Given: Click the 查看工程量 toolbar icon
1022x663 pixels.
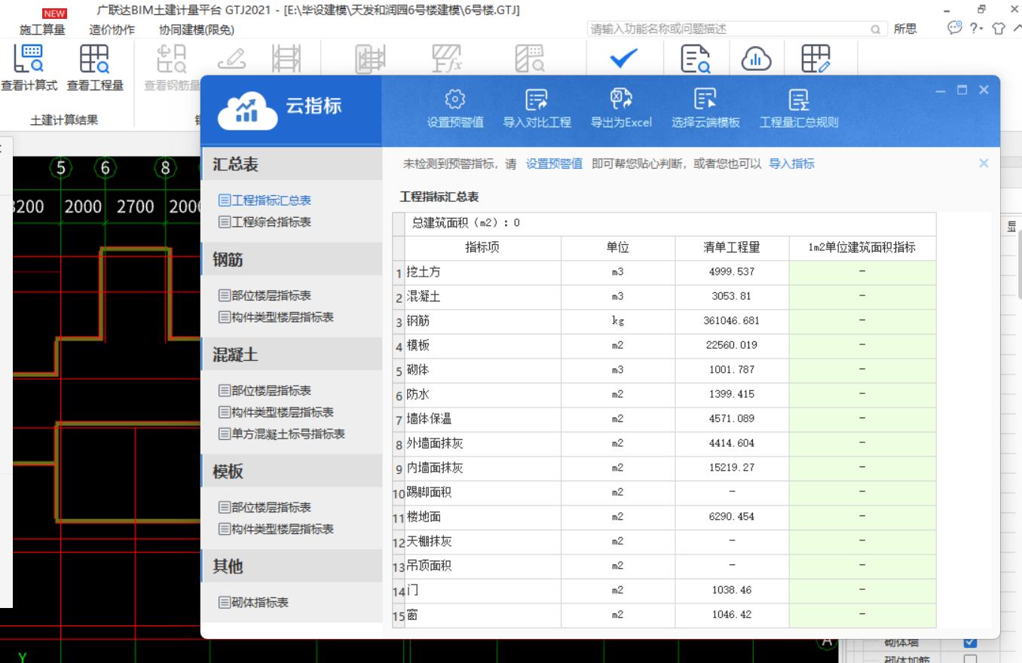Looking at the screenshot, I should pos(94,59).
